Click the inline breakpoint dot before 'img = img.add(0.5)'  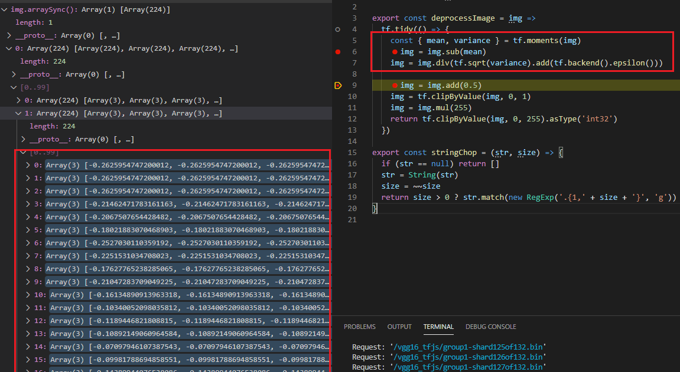click(x=395, y=85)
